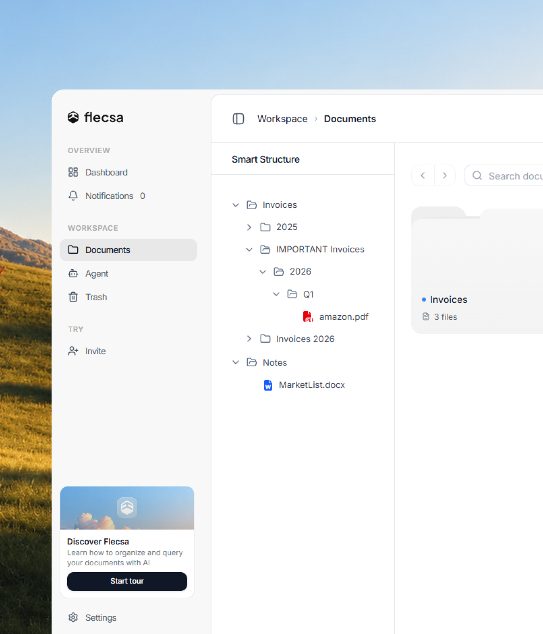Collapse the Invoices tree folder
The width and height of the screenshot is (543, 634).
click(x=236, y=205)
